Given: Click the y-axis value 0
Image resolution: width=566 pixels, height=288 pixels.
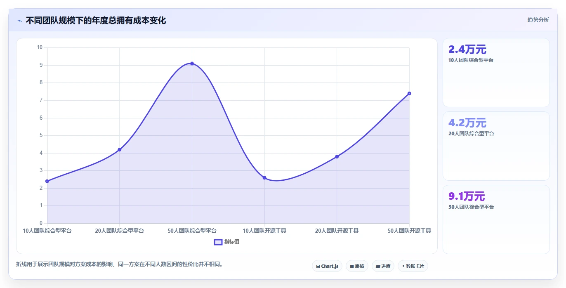Looking at the screenshot, I should (x=41, y=223).
